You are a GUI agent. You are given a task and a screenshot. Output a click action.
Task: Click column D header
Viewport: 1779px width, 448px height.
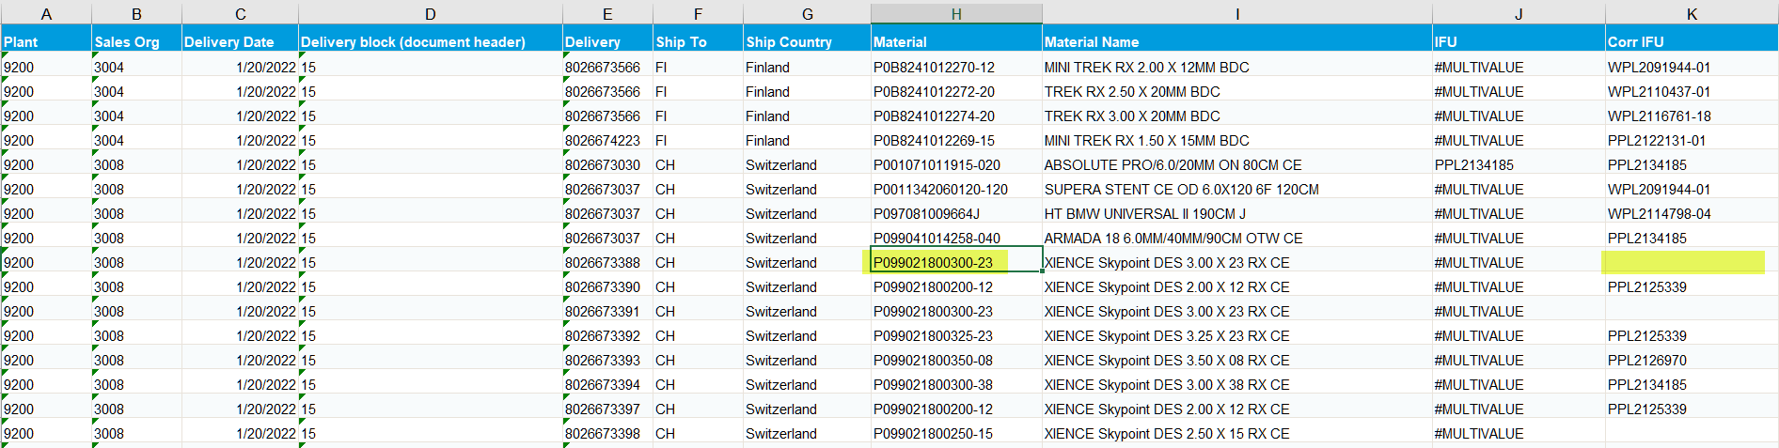(430, 14)
